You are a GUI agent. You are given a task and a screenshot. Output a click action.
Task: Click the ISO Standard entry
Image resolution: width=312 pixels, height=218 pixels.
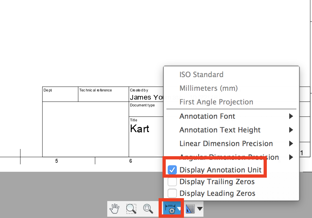tap(201, 75)
